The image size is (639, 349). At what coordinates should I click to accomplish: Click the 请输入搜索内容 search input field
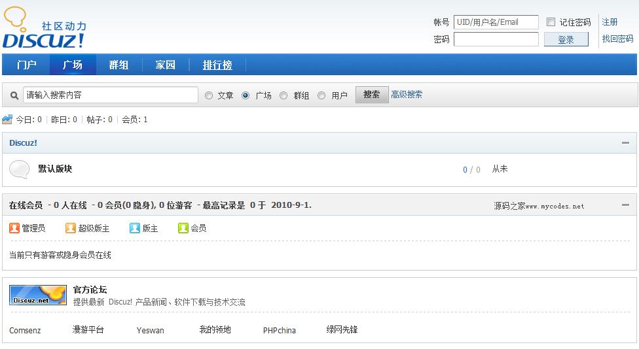111,95
